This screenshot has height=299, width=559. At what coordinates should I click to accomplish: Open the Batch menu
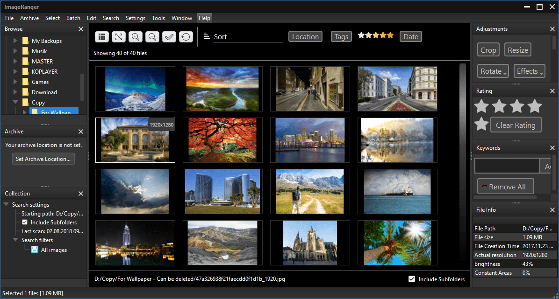click(73, 18)
